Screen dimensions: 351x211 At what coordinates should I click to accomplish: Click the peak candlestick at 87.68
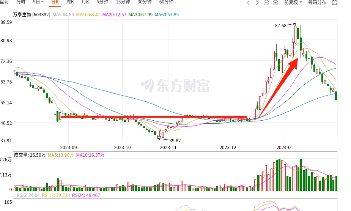click(296, 34)
